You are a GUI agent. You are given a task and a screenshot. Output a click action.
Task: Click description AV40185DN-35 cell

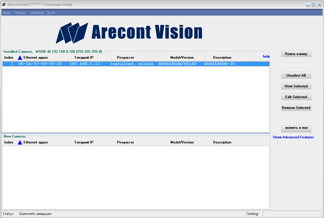(220, 64)
